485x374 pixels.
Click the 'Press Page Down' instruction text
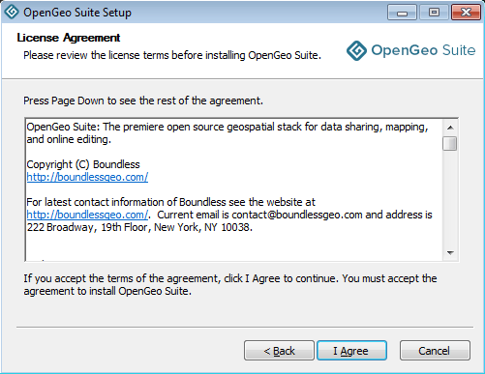143,101
